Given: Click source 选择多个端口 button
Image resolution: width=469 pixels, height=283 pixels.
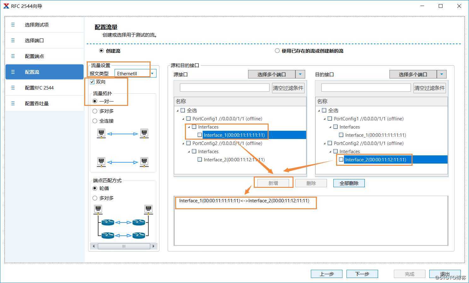Looking at the screenshot, I should [272, 74].
